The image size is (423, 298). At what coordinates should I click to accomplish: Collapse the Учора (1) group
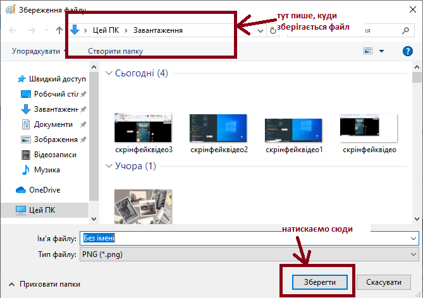107,166
